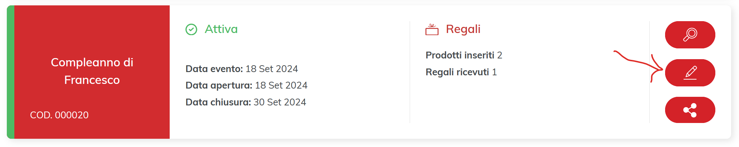Click the pencil edit button
Screen dimensions: 739x147
pos(690,73)
